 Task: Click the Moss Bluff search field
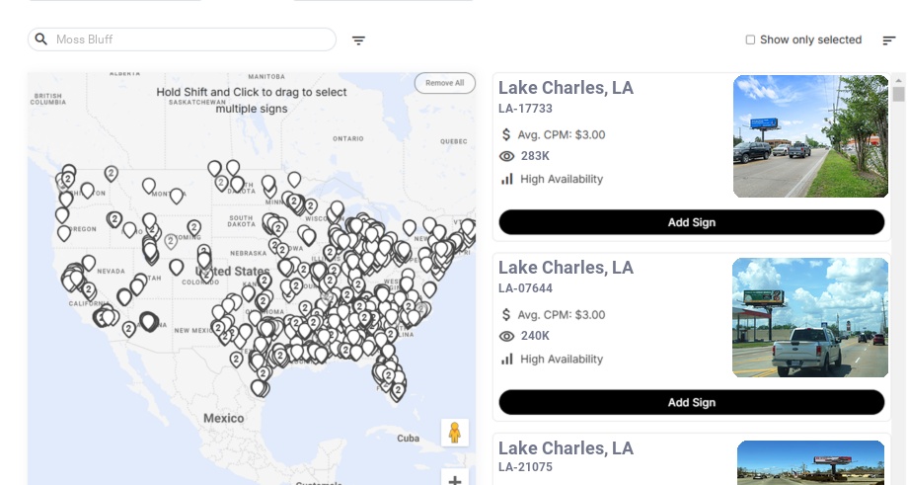[188, 40]
